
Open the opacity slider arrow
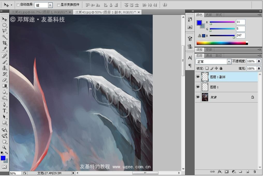[x=259, y=61]
